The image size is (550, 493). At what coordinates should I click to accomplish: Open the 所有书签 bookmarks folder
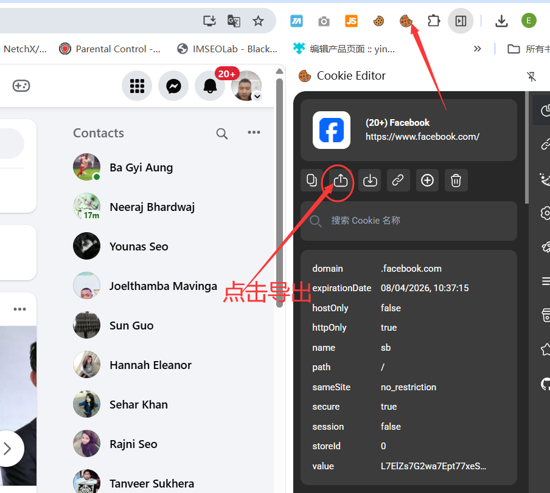529,49
